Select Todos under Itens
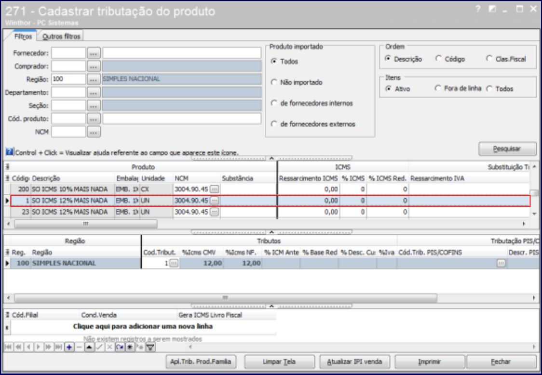This screenshot has width=542, height=375. [x=500, y=89]
